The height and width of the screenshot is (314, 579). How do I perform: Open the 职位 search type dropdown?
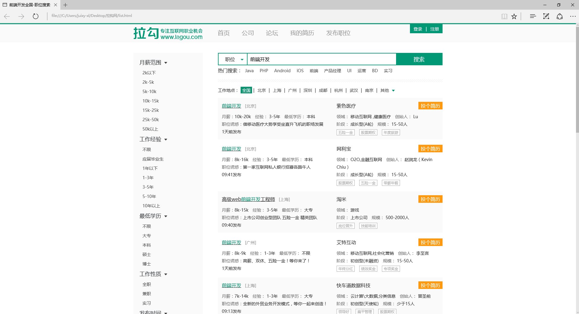233,59
